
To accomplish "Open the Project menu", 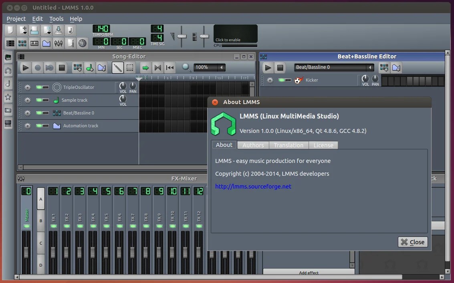I will tap(16, 19).
